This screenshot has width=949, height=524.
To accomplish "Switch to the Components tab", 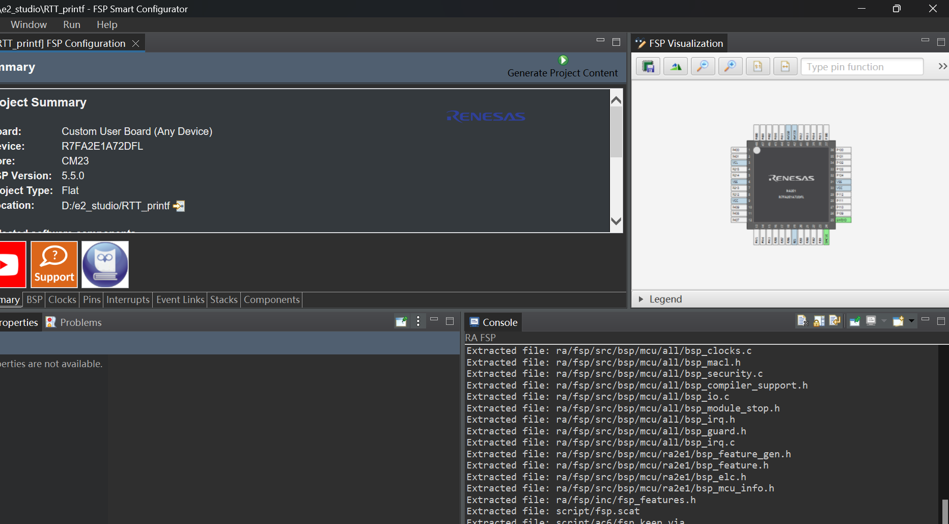I will coord(272,299).
